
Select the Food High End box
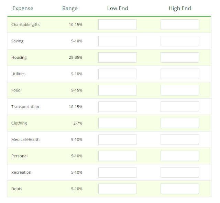[x=180, y=90]
